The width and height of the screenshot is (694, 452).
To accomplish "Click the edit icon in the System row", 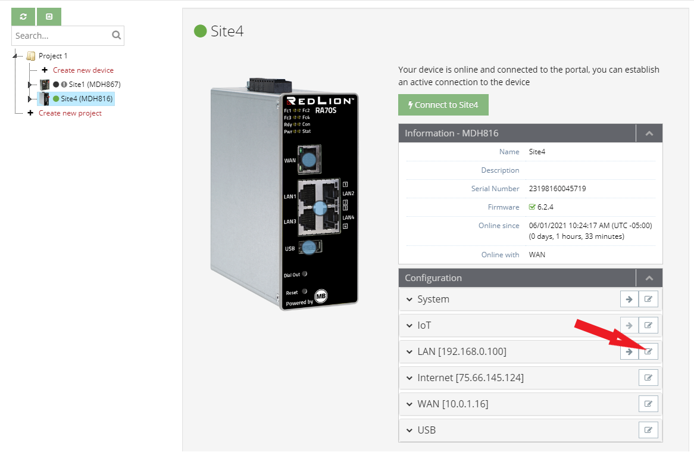I will pos(648,300).
